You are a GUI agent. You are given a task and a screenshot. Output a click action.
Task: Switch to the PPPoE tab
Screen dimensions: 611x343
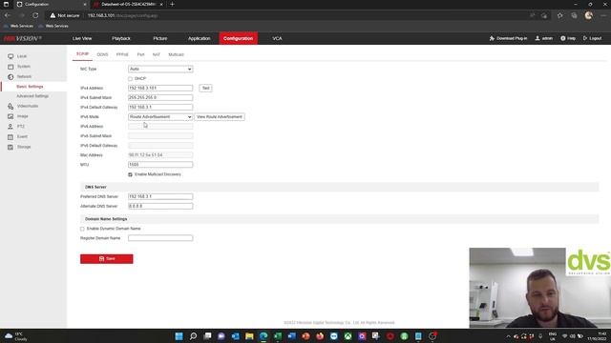122,54
